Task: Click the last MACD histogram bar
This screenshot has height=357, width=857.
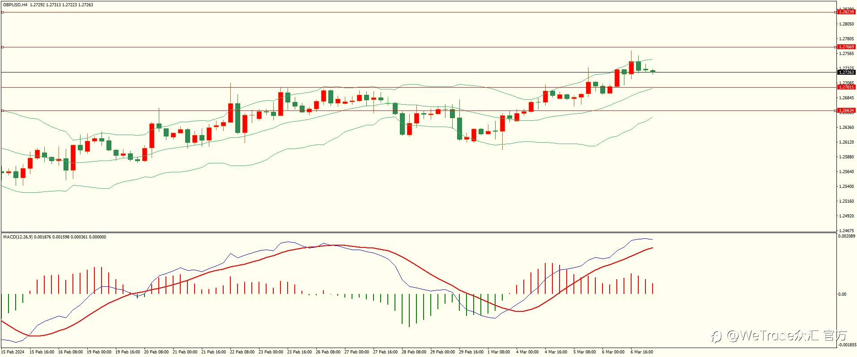Action: point(653,289)
